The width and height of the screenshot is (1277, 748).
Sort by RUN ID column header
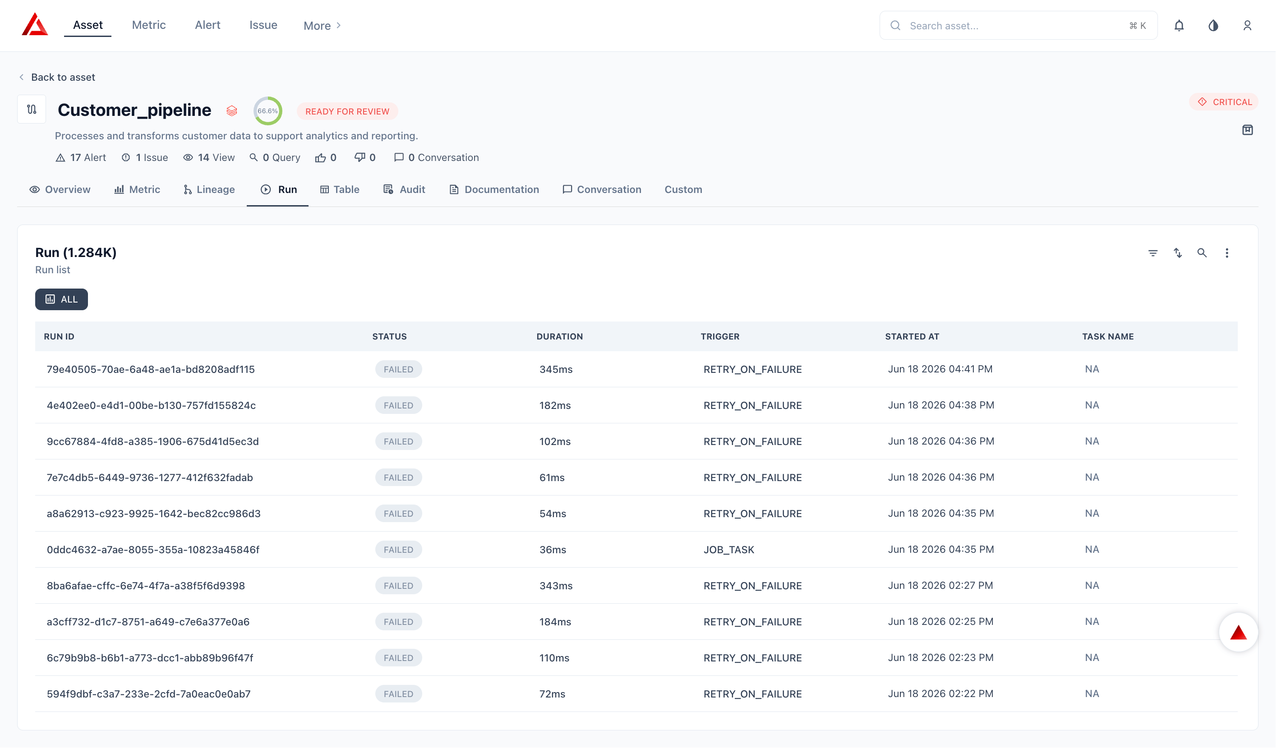click(x=59, y=337)
